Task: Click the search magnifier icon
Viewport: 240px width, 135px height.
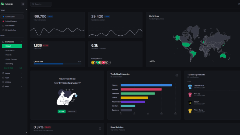Action: [33, 4]
